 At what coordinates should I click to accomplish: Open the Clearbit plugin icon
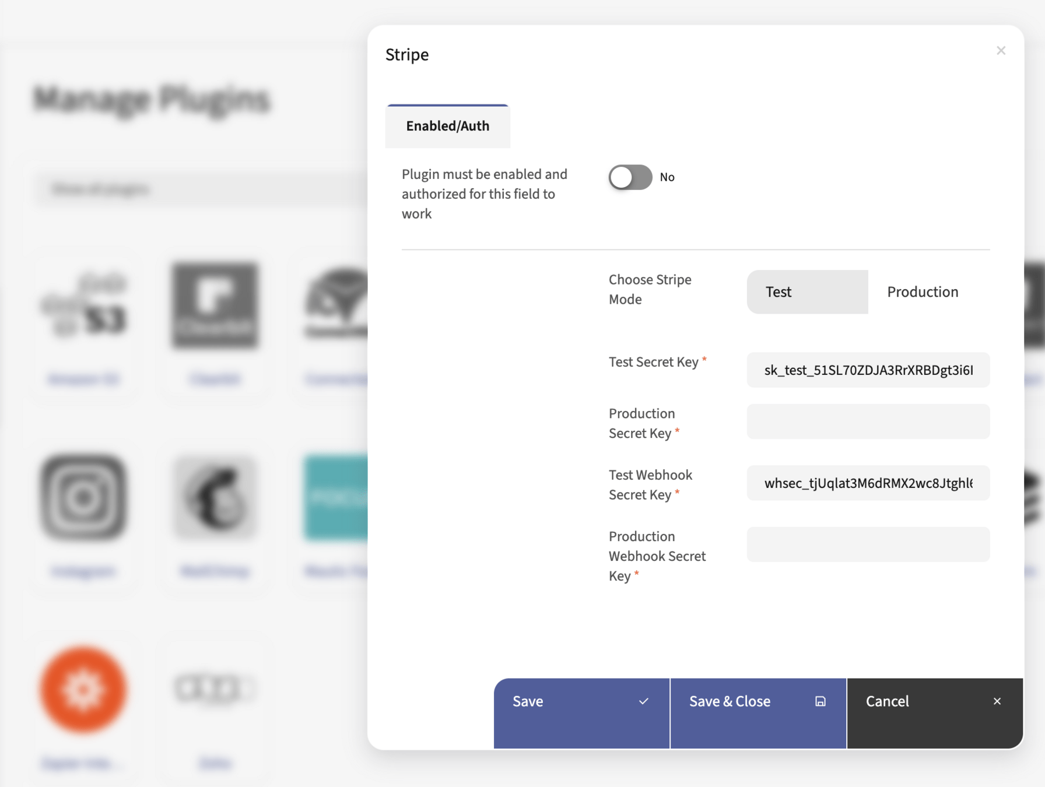[x=215, y=305]
